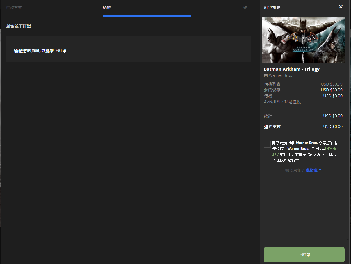The height and width of the screenshot is (264, 351).
Task: Click the 您的儲存 savings label
Action: [272, 90]
